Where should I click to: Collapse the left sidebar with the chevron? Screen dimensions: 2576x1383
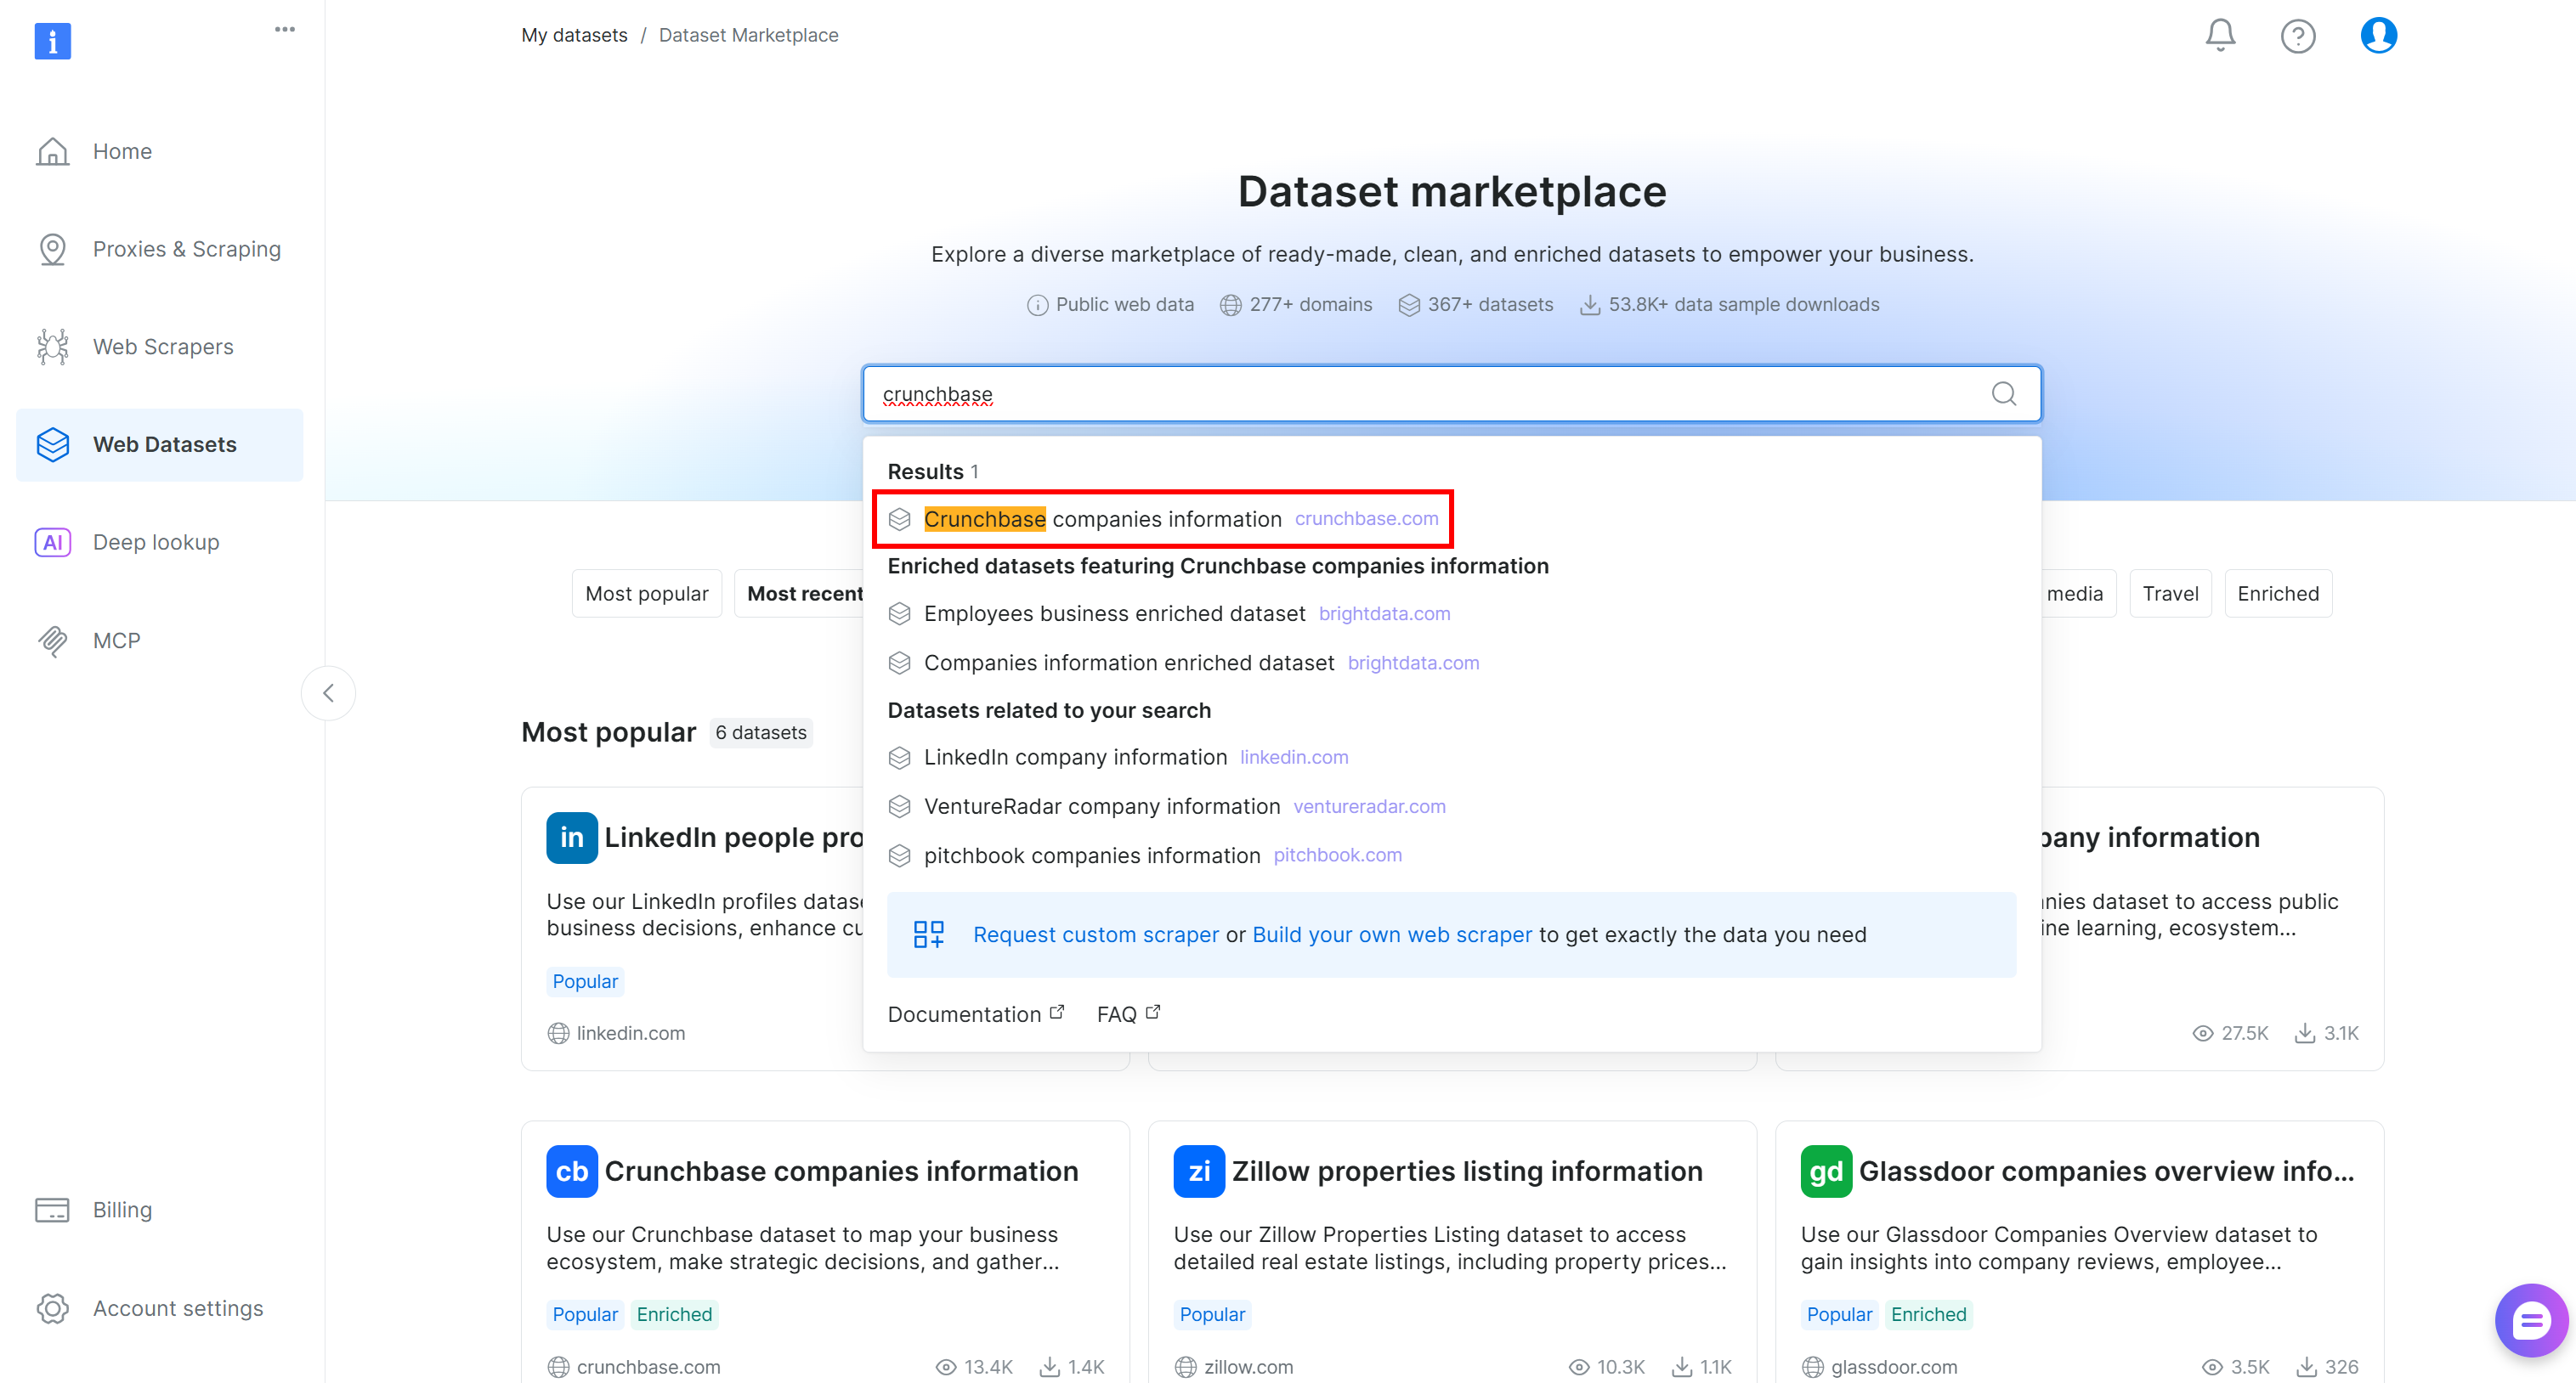(328, 692)
